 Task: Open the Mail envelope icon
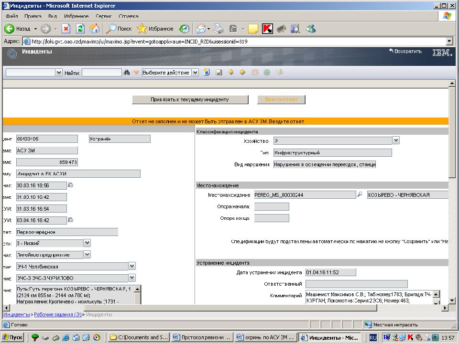201,29
